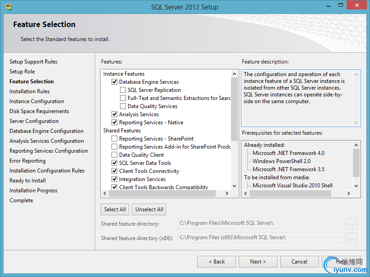The image size is (370, 277).
Task: Click the SQL Server Setup title bar icon
Action: click(x=8, y=7)
